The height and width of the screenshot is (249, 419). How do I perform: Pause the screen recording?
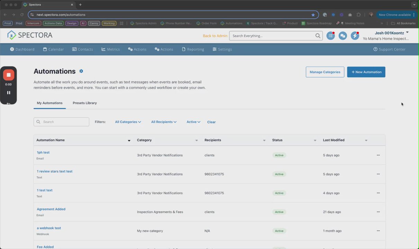(9, 93)
